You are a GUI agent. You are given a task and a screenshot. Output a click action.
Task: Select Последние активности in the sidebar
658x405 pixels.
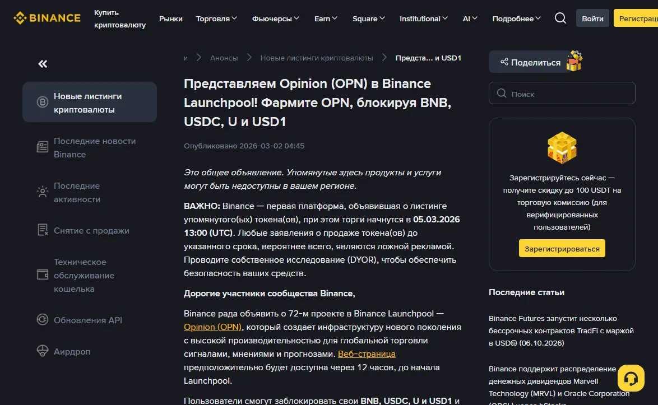[89, 193]
